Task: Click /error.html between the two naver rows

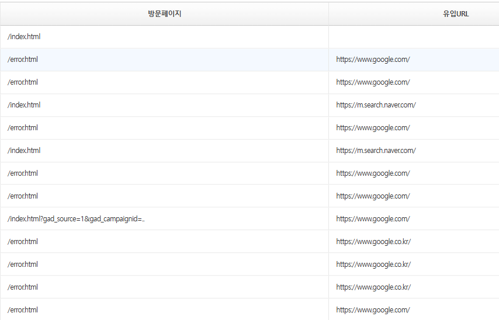Action: (23, 128)
